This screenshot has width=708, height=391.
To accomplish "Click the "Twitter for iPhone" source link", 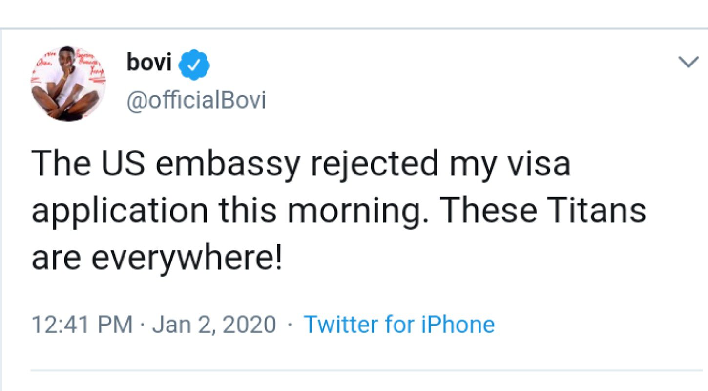I will 399,325.
